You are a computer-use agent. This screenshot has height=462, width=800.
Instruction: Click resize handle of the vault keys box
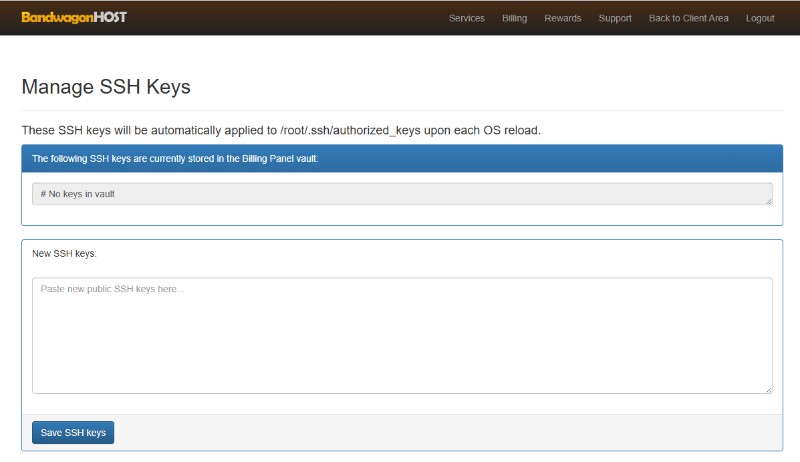point(769,201)
